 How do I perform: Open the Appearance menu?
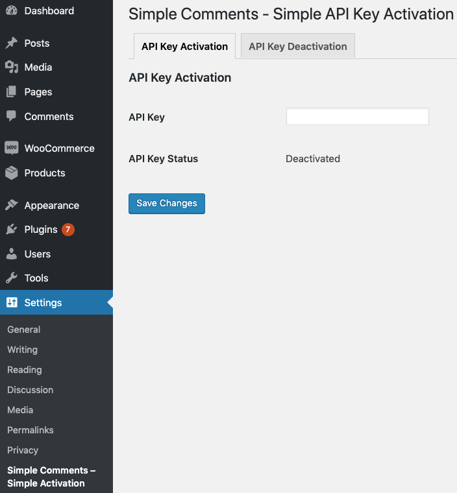coord(56,206)
